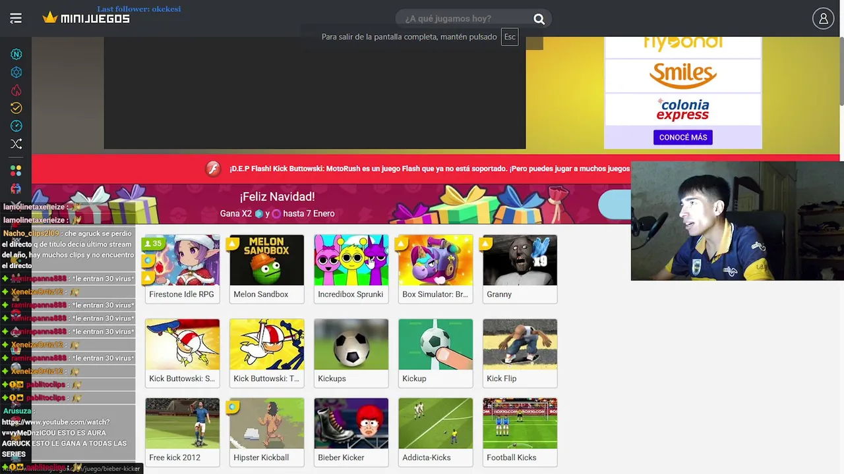Click the yellow badge on the Melon Sandbox card

pos(232,244)
